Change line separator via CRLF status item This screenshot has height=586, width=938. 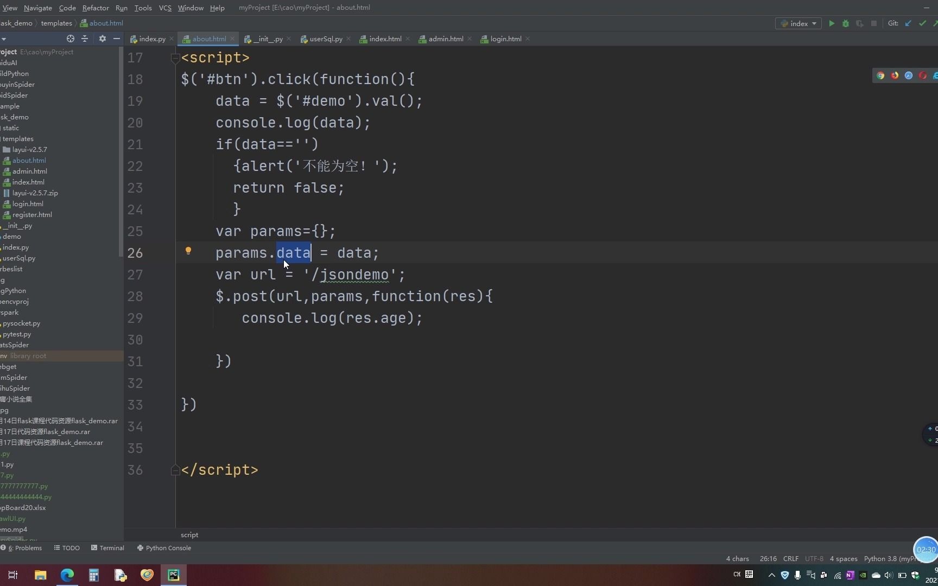pyautogui.click(x=790, y=558)
